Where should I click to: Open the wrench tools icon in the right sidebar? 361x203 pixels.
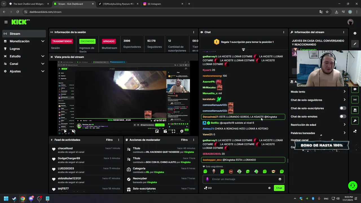[355, 121]
